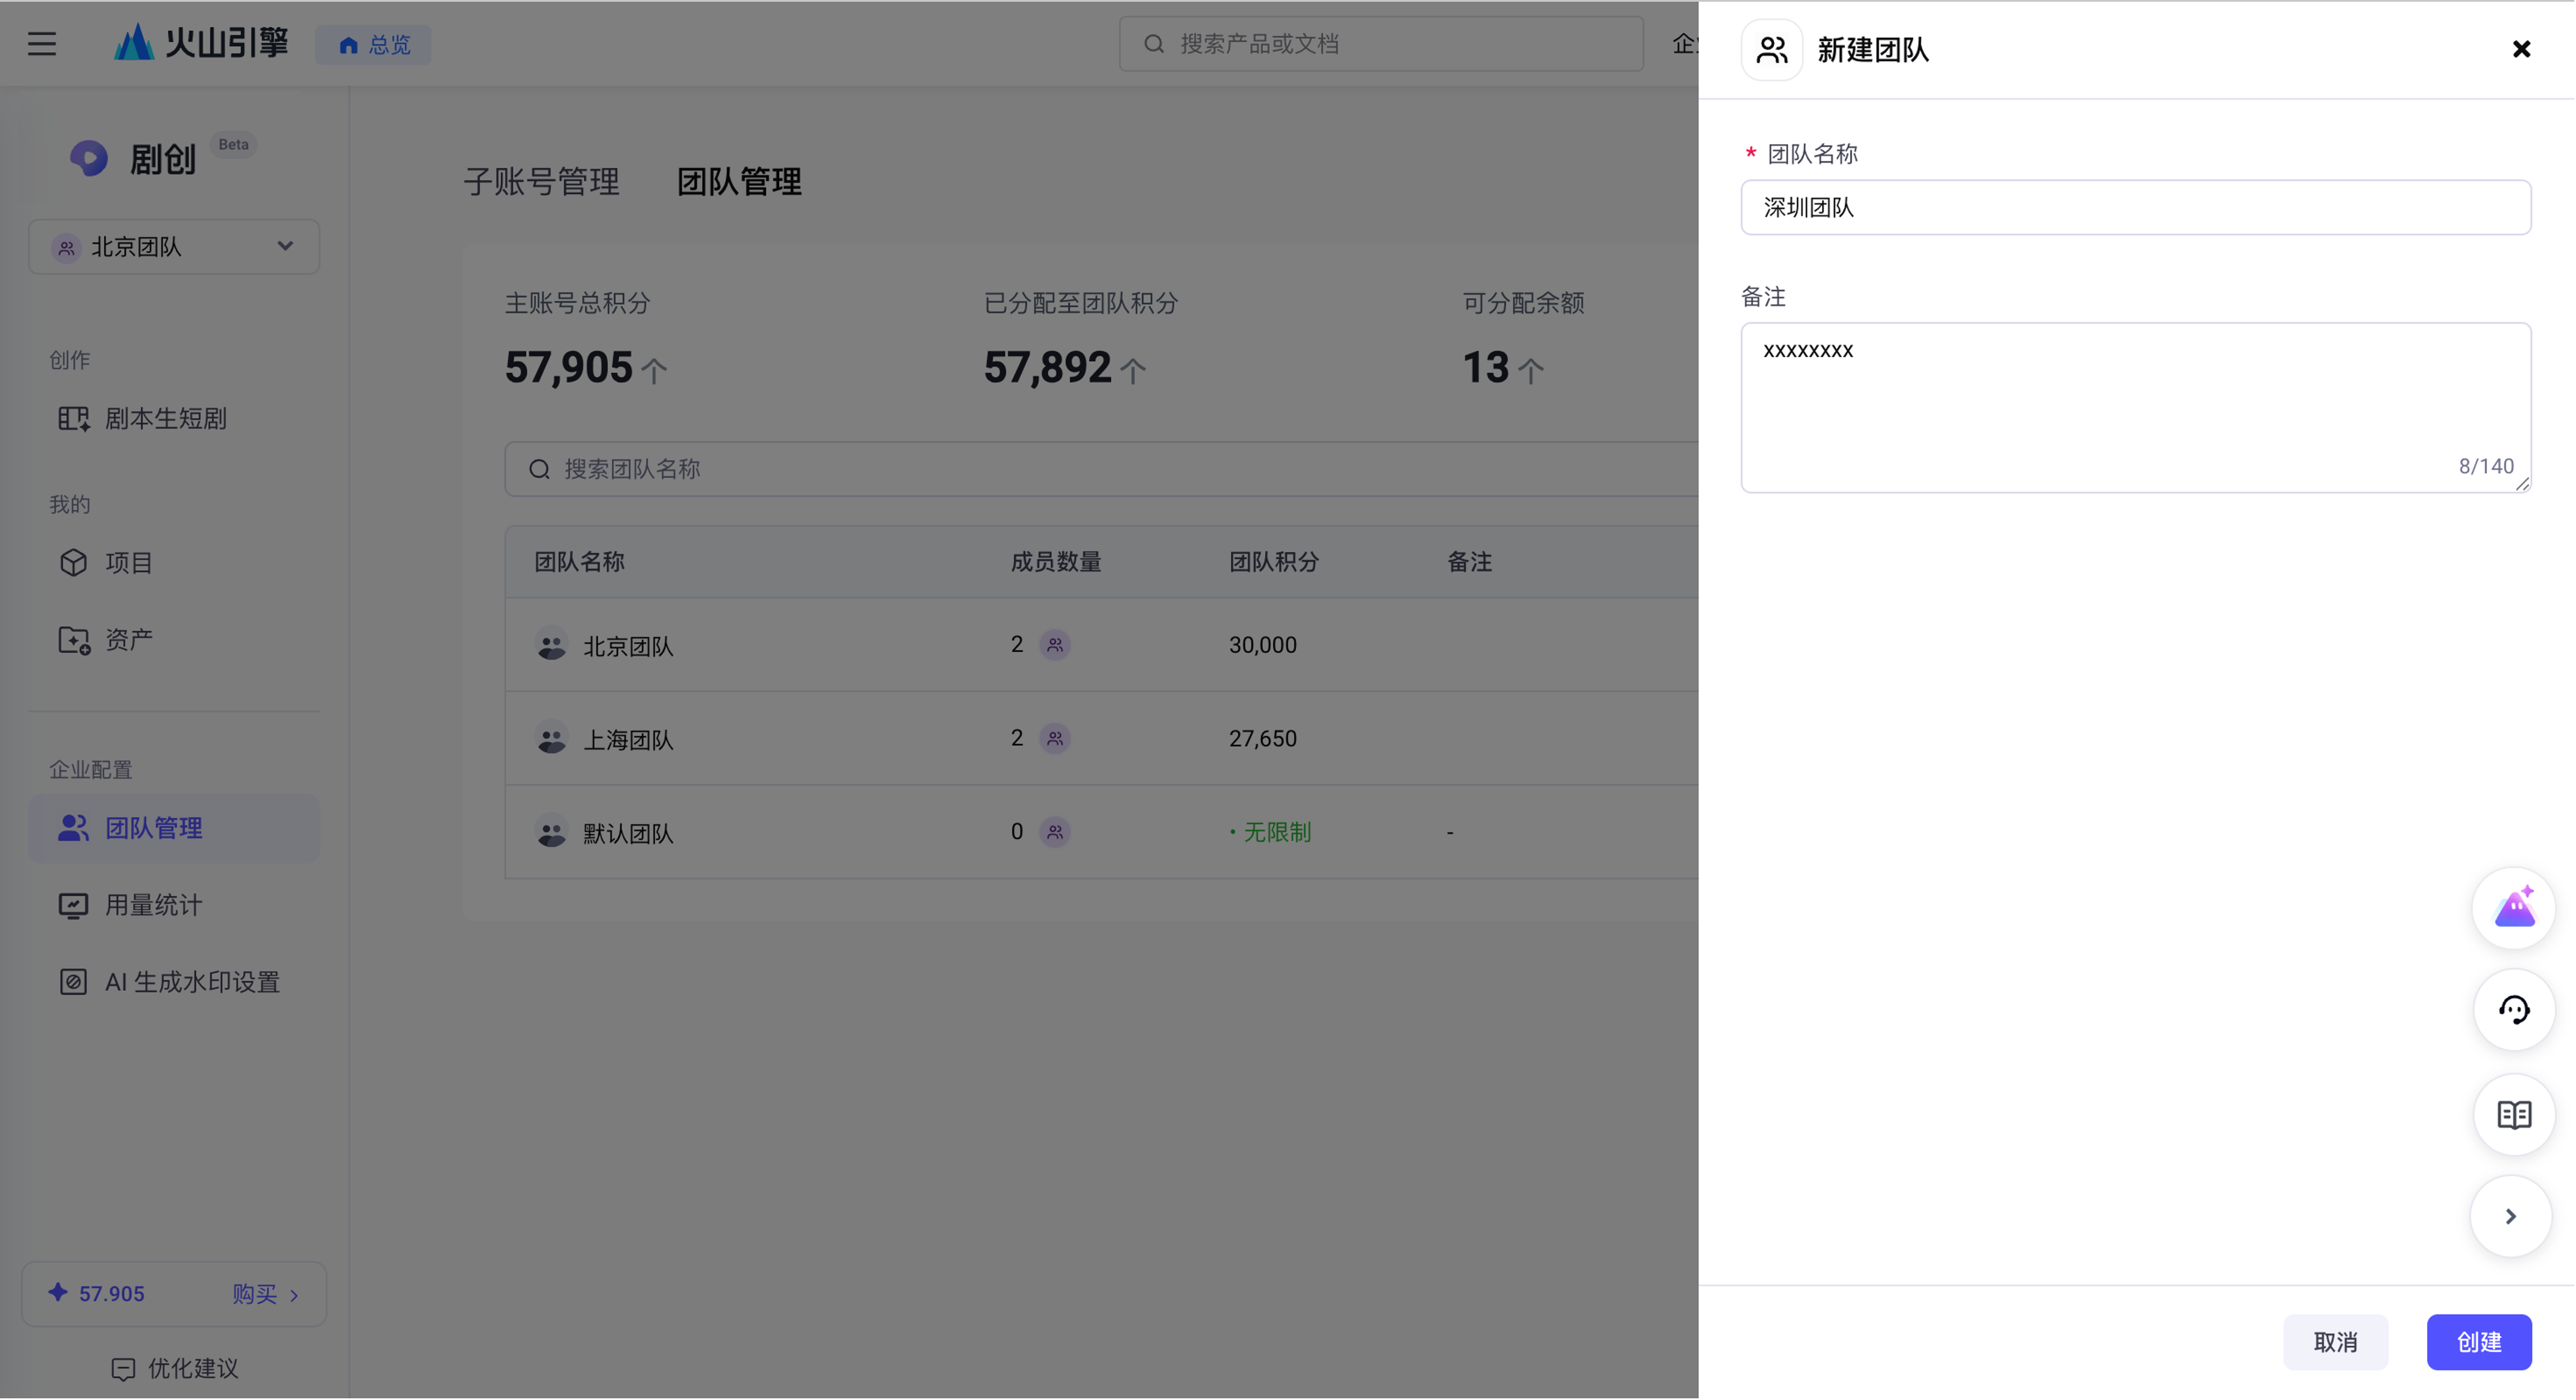2576x1400 pixels.
Task: Click the 57,892 allocated points value
Action: point(1047,368)
